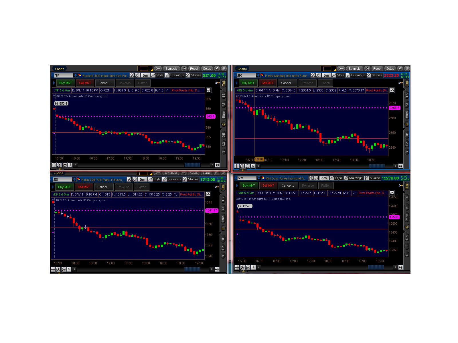The height and width of the screenshot is (343, 458).
Task: Open chart settings wrench in the /YM toolbar
Action: pyautogui.click(x=316, y=178)
